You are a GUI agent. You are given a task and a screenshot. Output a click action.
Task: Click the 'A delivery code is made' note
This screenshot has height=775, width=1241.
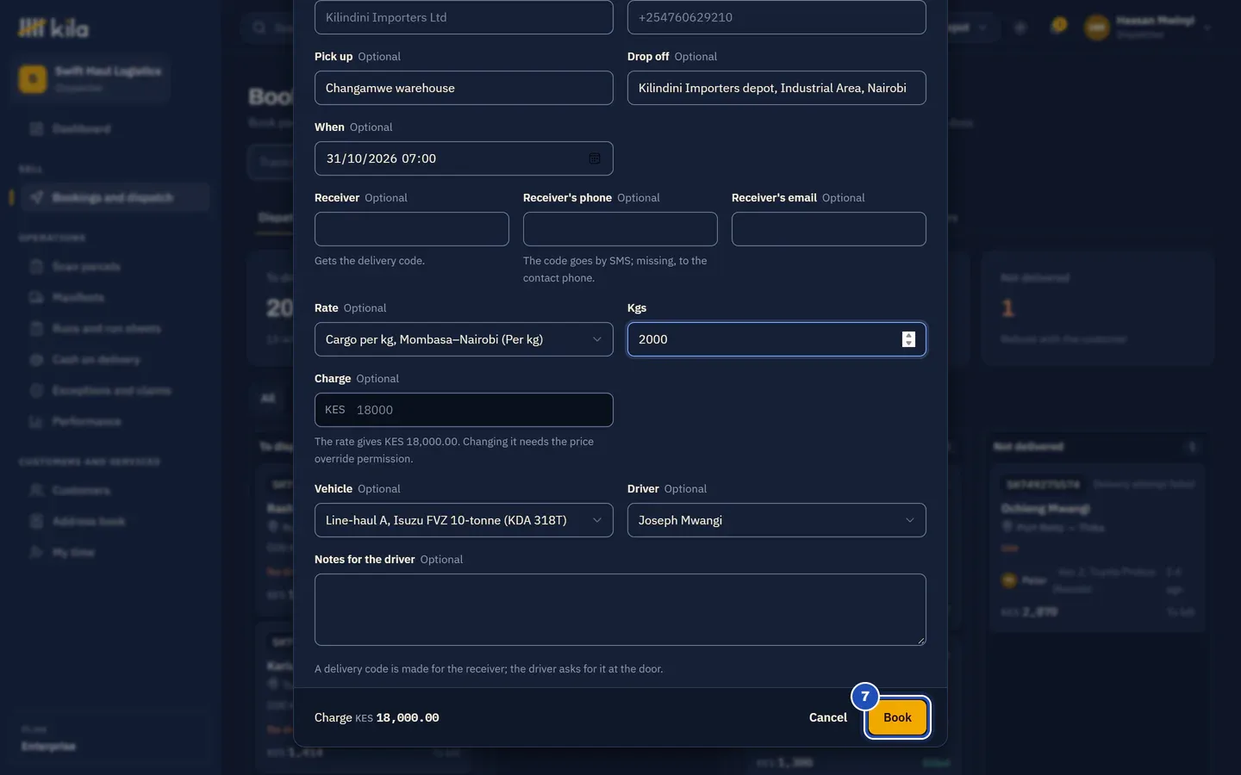(489, 669)
